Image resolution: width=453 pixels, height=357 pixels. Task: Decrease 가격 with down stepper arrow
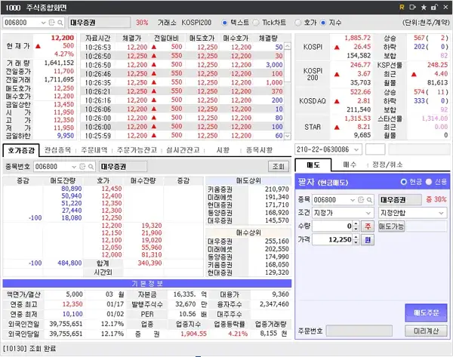356,242
